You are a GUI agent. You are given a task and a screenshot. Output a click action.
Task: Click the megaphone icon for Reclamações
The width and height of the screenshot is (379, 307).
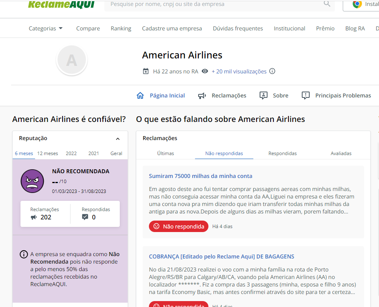tap(202, 95)
